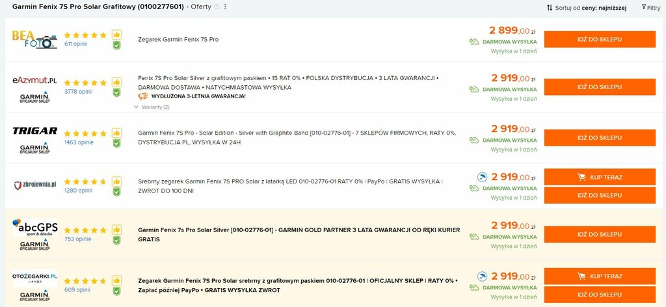
Task: Click the buyer protection umbrella icon for OtoZegarki.pl
Action: [x=482, y=276]
